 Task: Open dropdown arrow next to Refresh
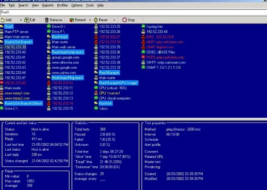click(x=90, y=20)
